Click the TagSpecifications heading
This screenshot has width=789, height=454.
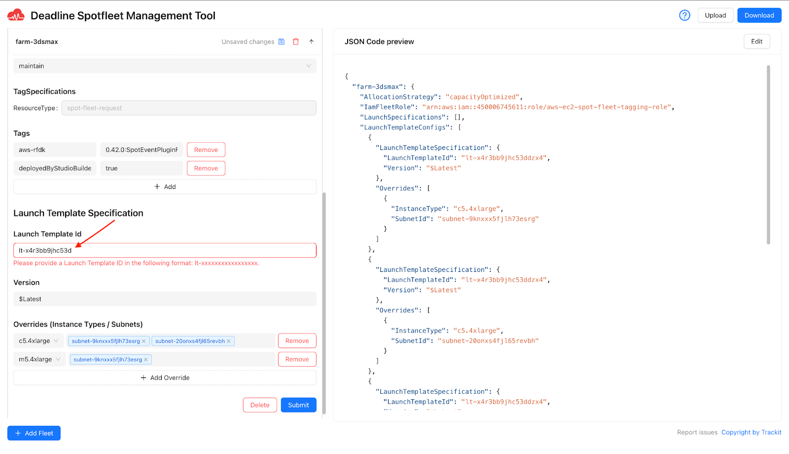coord(44,92)
